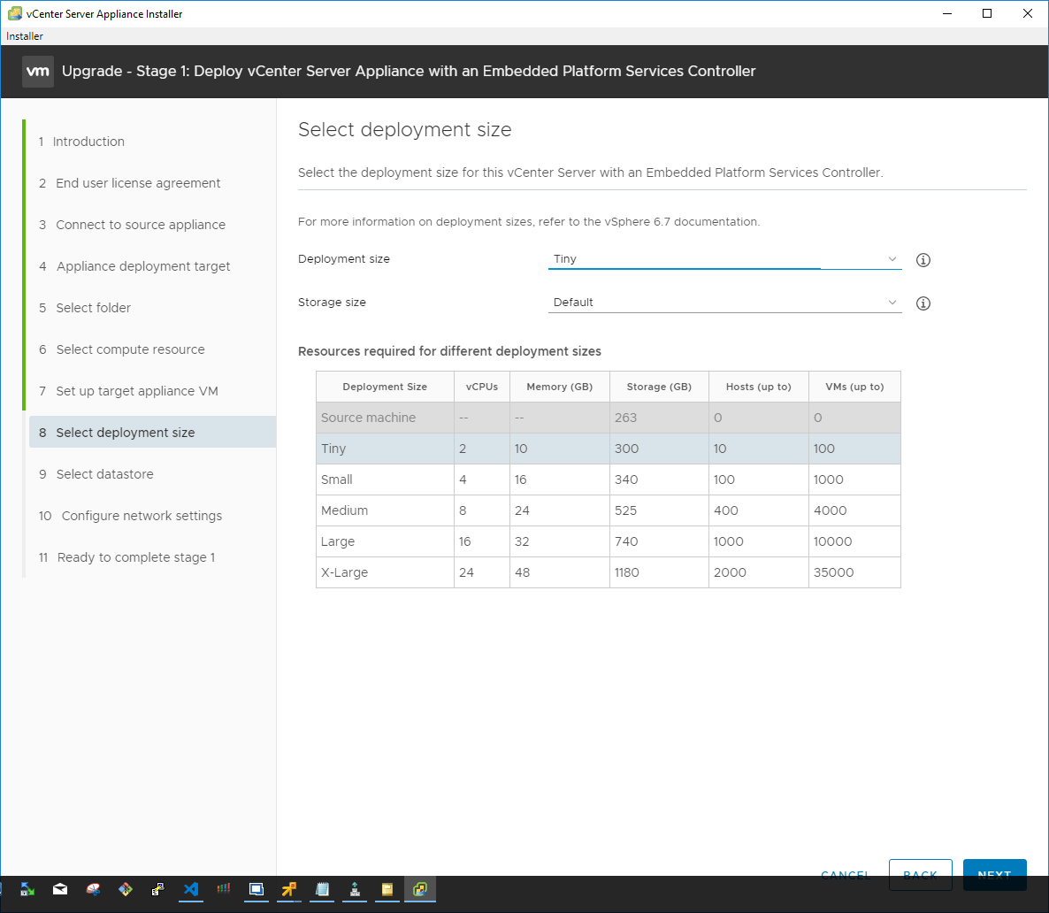Switch to the orange star taskbar app
Screen dimensions: 1049x913
[289, 889]
